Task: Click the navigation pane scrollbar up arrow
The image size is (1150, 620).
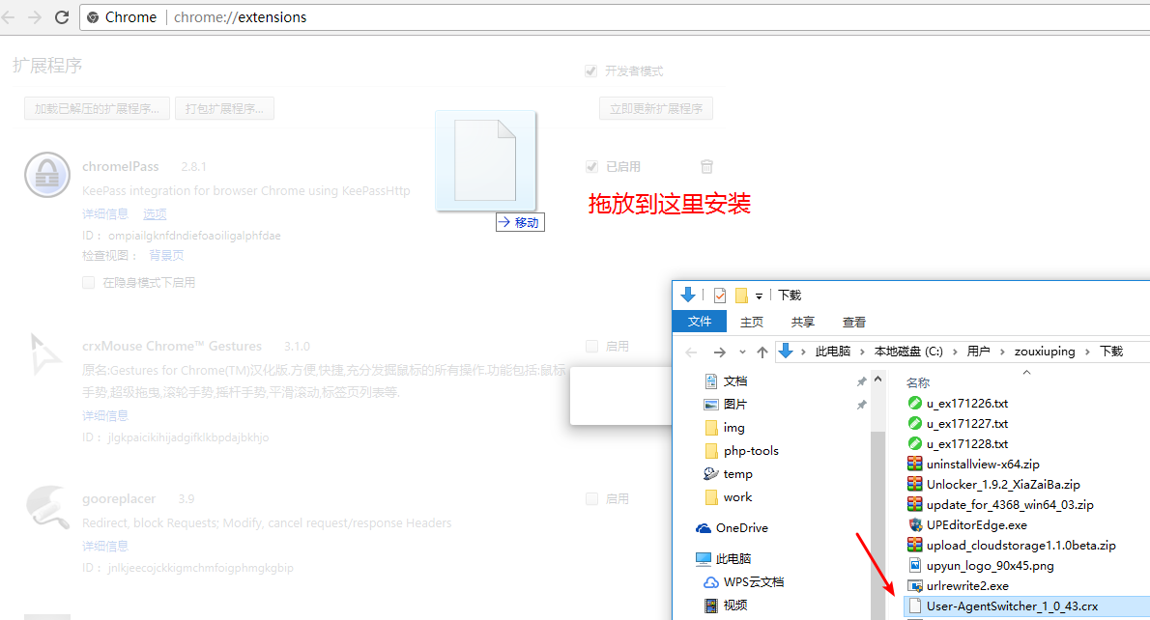Action: coord(877,379)
